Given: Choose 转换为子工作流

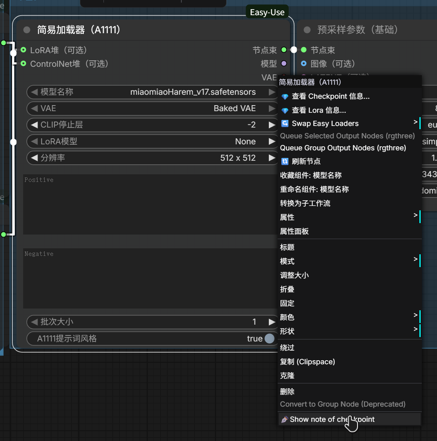Looking at the screenshot, I should tap(349, 203).
